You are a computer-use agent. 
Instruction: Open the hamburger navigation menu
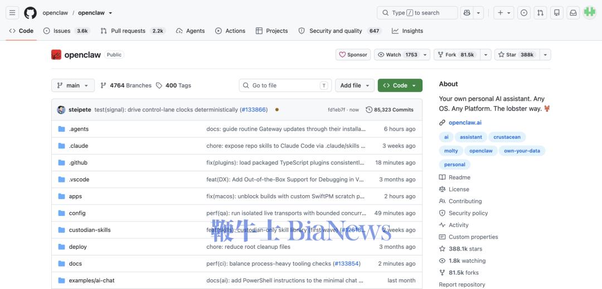[12, 13]
